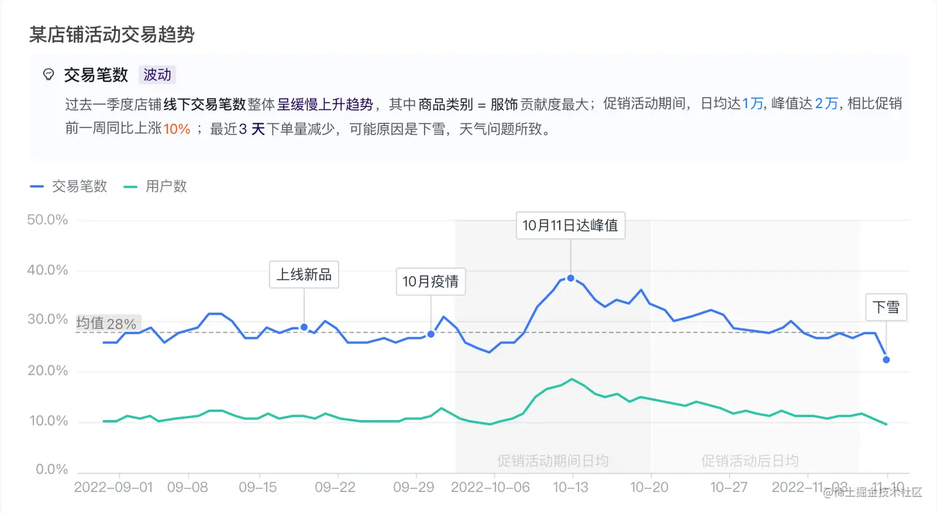
Task: Click the 10月疫情 data point dot
Action: (x=431, y=334)
